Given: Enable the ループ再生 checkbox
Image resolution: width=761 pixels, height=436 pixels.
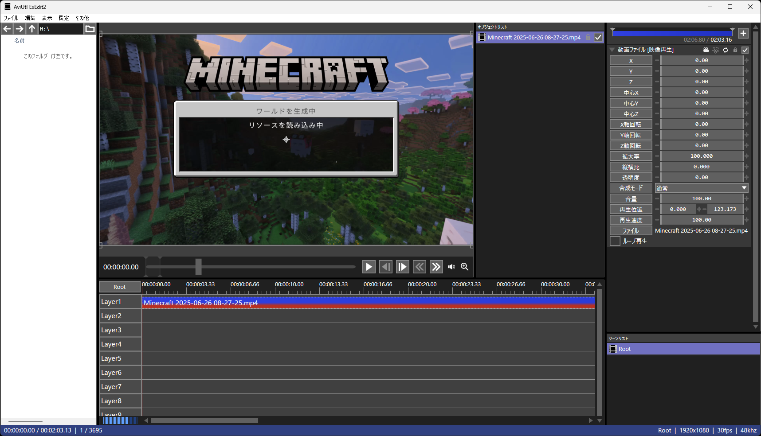Looking at the screenshot, I should (615, 241).
